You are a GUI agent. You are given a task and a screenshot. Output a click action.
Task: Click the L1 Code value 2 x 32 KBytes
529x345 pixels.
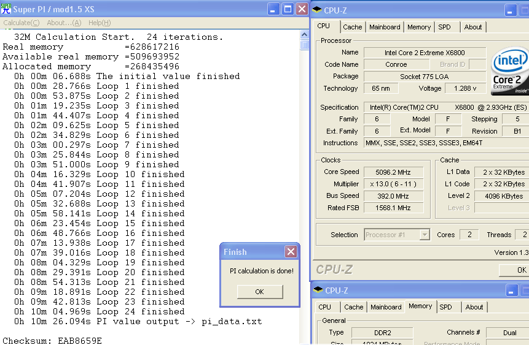point(502,184)
